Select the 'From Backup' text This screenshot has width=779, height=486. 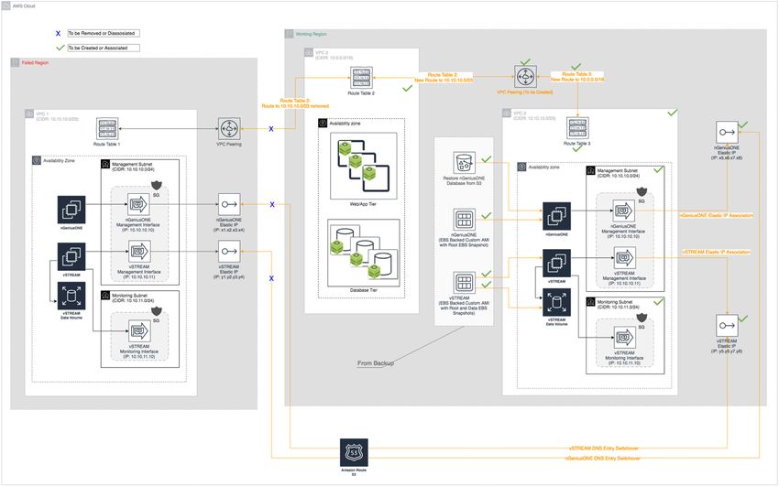pyautogui.click(x=376, y=363)
